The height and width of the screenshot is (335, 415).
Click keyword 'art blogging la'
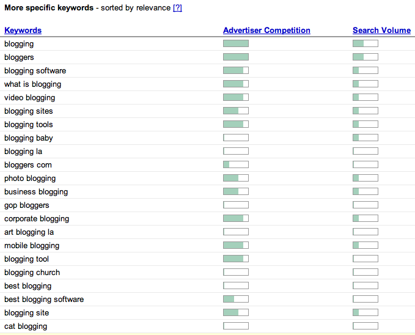(x=29, y=232)
